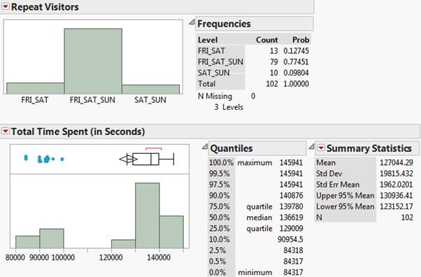Image resolution: width=421 pixels, height=277 pixels.
Task: Collapse the Summary Statistics gray disclosure triangle
Action: (x=311, y=146)
